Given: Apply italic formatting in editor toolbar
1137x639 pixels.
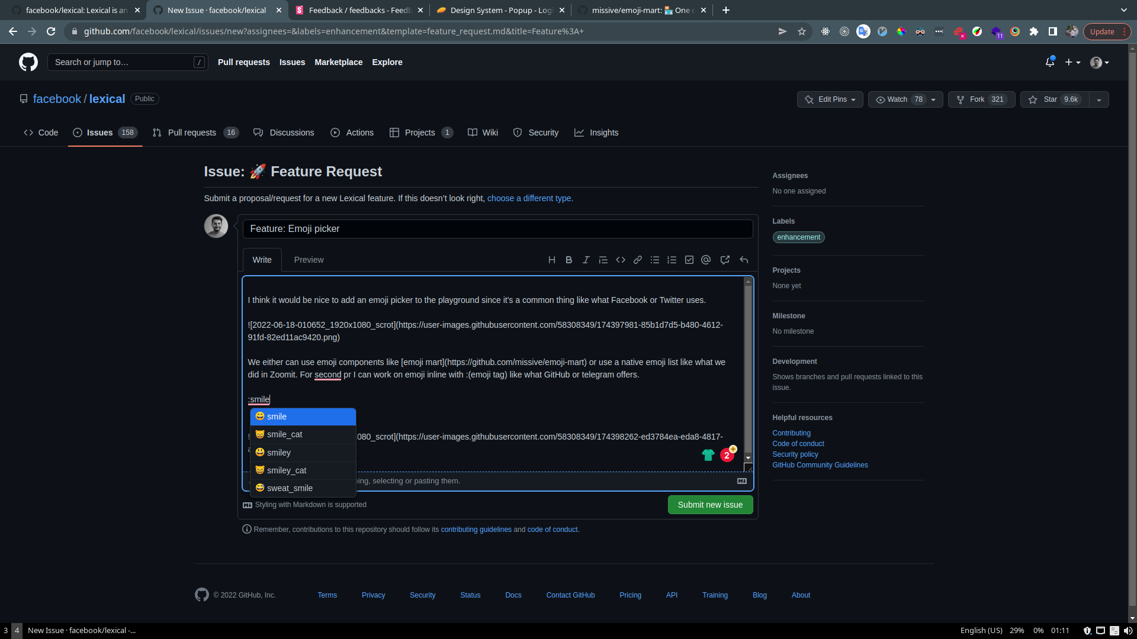Looking at the screenshot, I should [x=586, y=260].
